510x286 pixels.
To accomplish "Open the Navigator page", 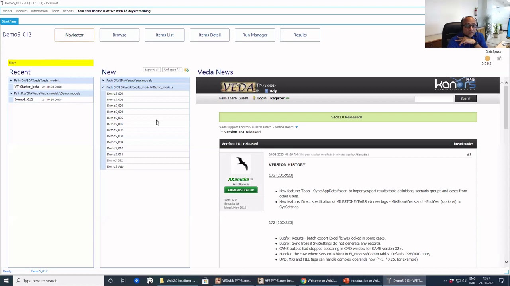I will coord(75,35).
